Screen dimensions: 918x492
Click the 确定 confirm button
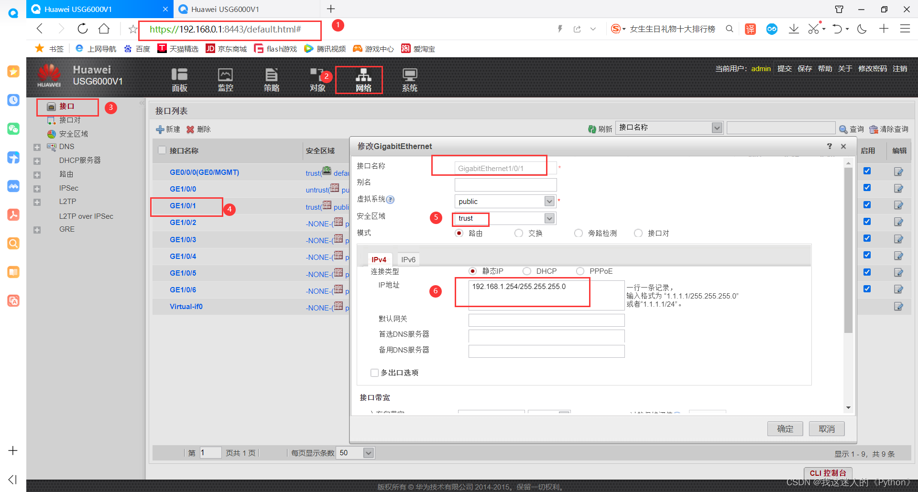click(x=785, y=428)
